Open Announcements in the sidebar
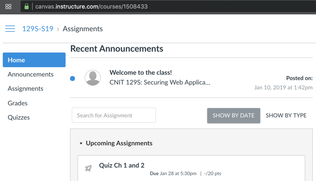 coord(30,74)
